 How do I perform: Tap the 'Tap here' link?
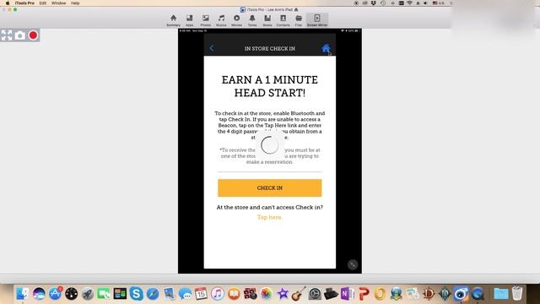click(x=269, y=217)
